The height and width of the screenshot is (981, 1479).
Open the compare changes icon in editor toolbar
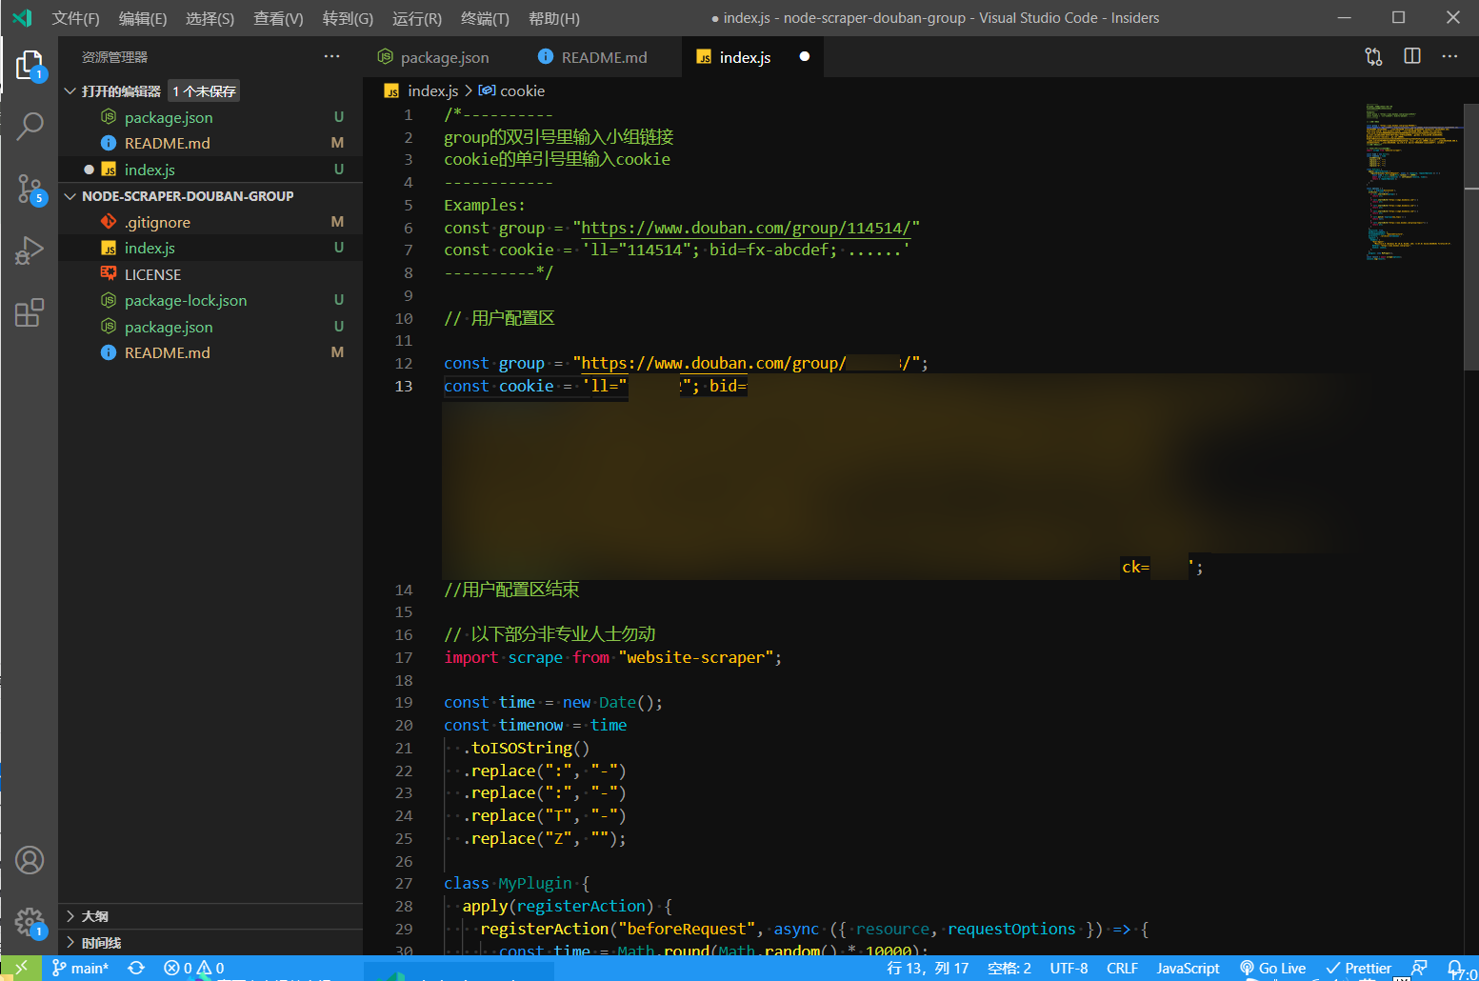click(x=1373, y=57)
